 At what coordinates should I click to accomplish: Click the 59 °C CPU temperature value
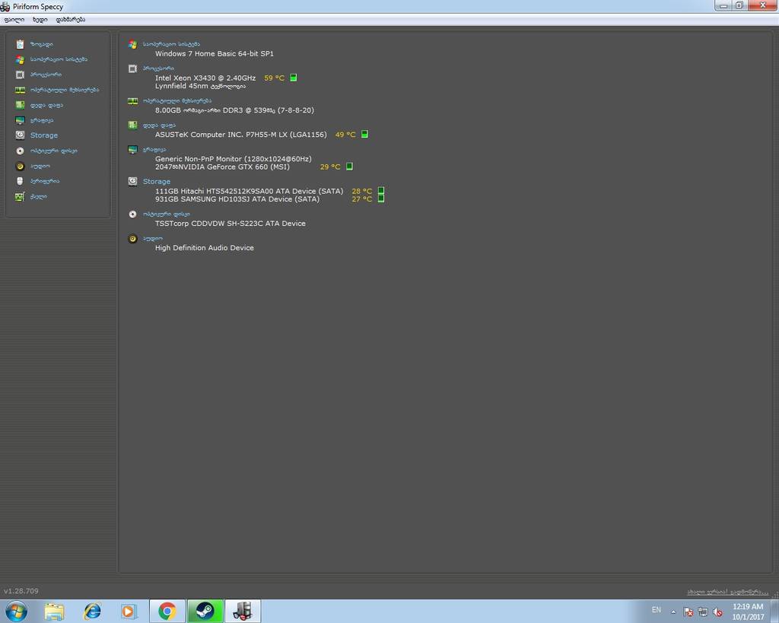click(x=274, y=78)
